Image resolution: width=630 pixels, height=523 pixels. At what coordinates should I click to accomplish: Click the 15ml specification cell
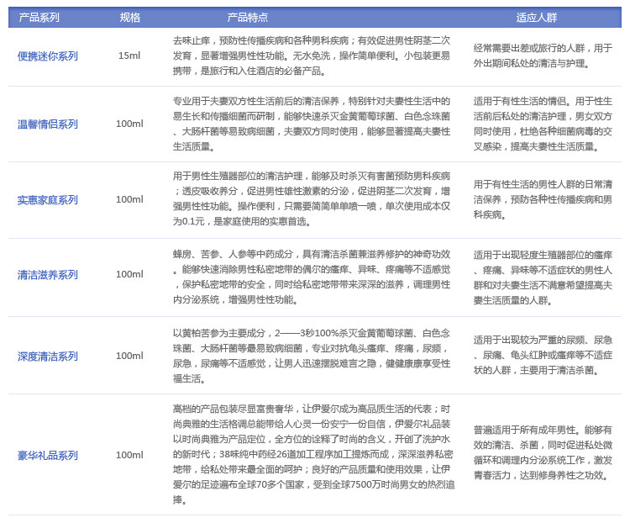[x=129, y=56]
